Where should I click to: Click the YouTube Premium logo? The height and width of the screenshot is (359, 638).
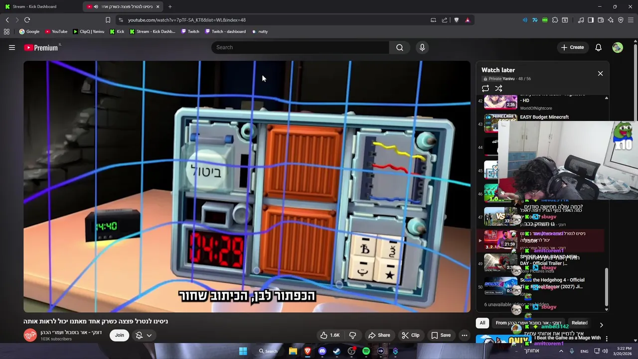coord(41,47)
